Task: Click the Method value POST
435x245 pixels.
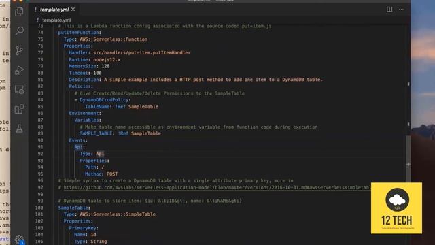Action: 112,174
